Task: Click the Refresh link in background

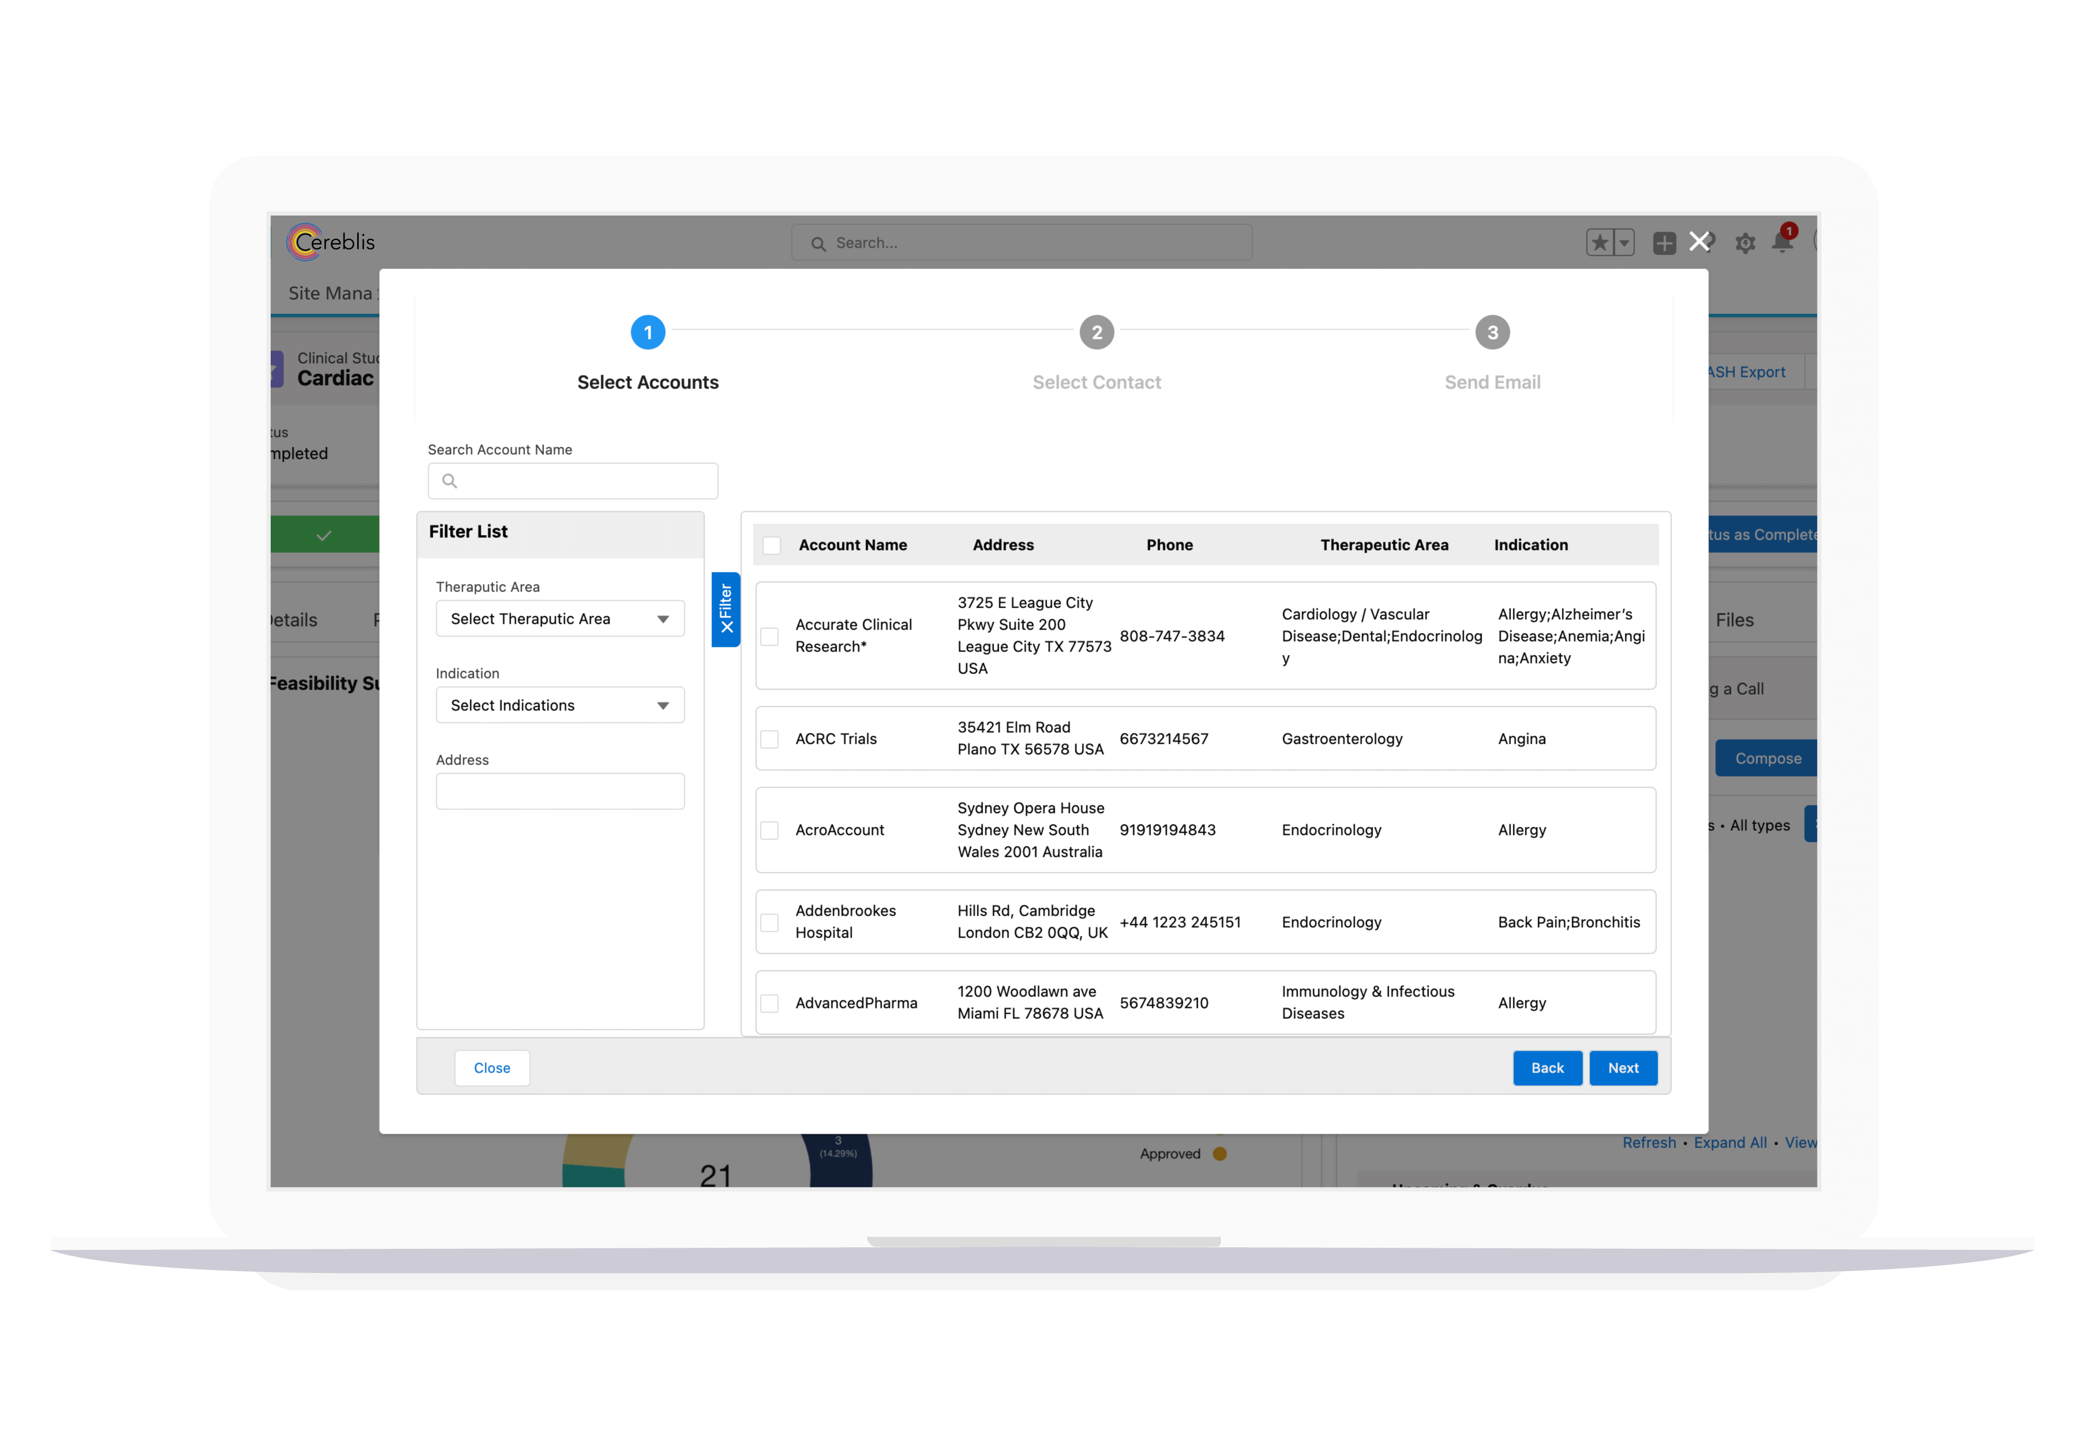Action: pos(1648,1142)
